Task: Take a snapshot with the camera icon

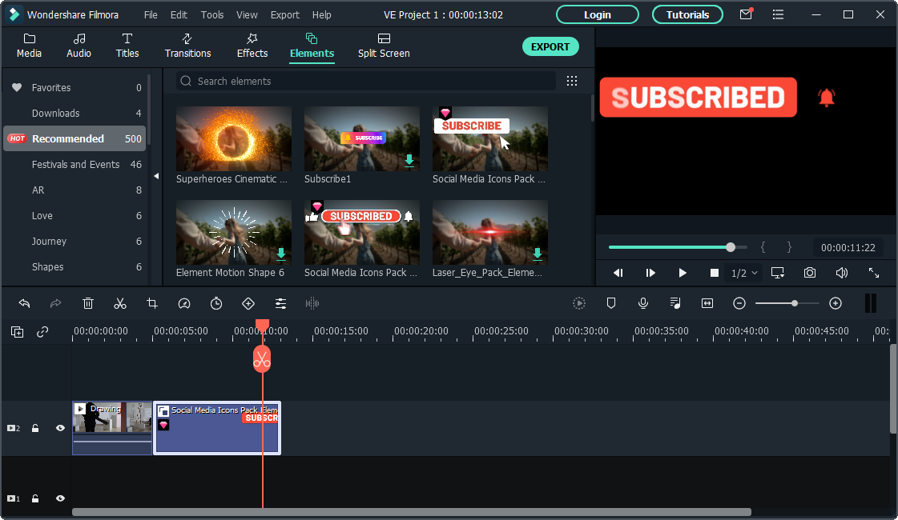Action: click(x=810, y=273)
